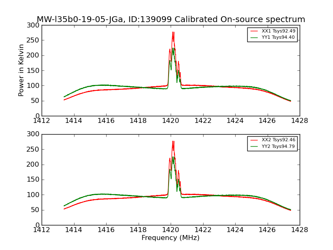Click the red line sample beside XX1

pyautogui.click(x=254, y=31)
